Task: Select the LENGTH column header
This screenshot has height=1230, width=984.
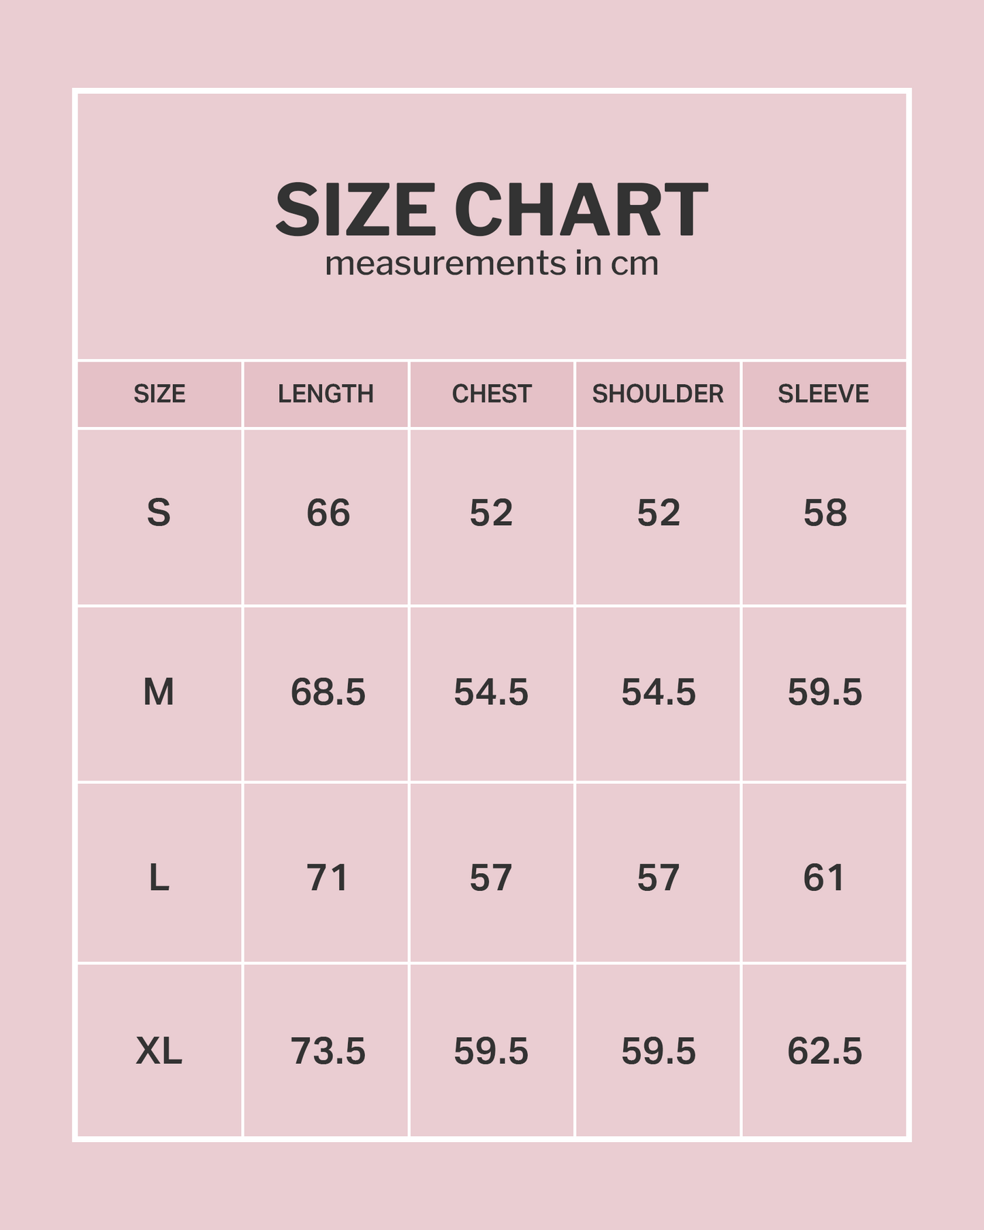Action: [326, 394]
